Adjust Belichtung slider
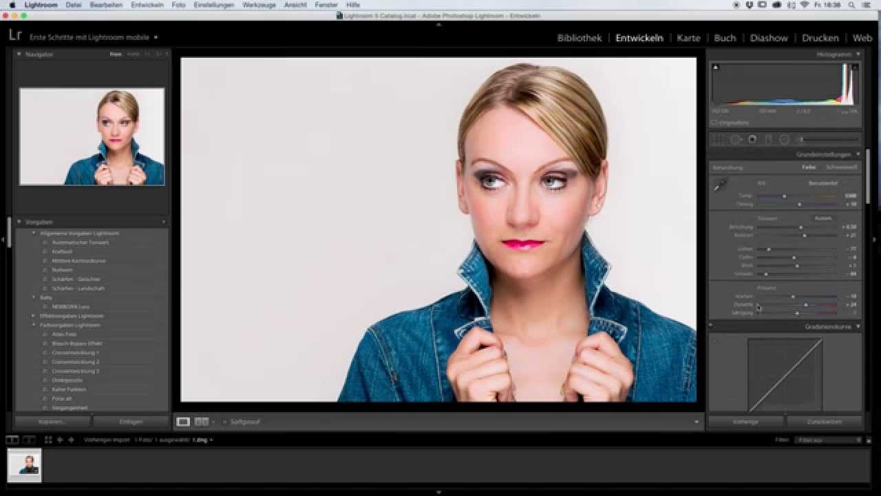This screenshot has height=496, width=881. [800, 227]
